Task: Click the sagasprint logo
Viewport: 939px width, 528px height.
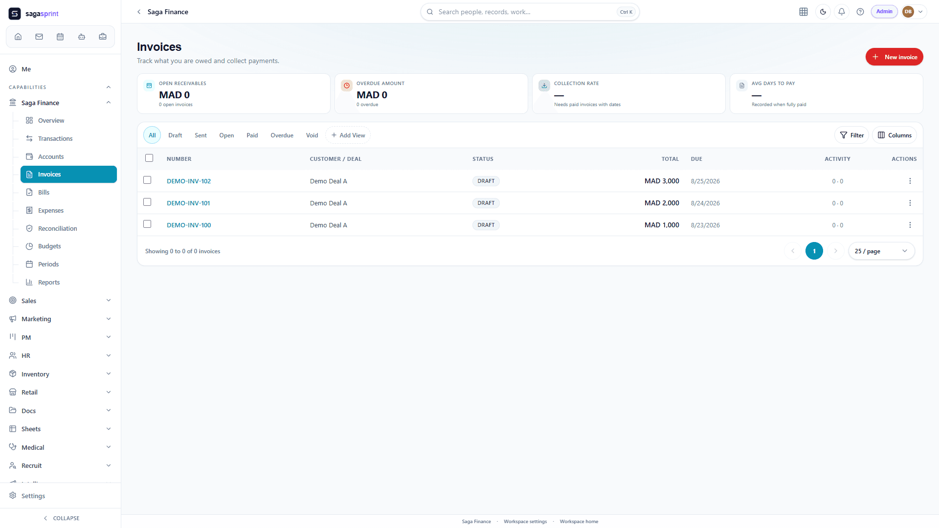Action: pos(33,14)
